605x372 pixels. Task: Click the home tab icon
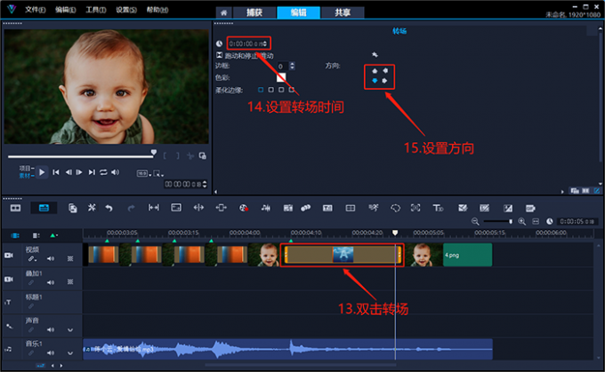click(x=224, y=12)
